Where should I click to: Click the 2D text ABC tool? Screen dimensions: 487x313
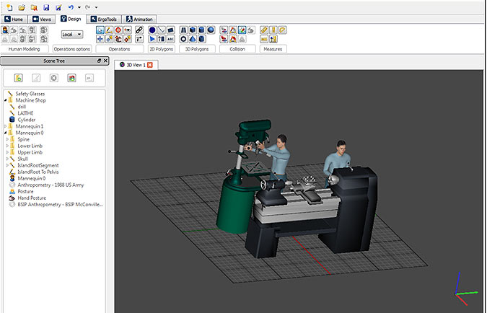[170, 39]
